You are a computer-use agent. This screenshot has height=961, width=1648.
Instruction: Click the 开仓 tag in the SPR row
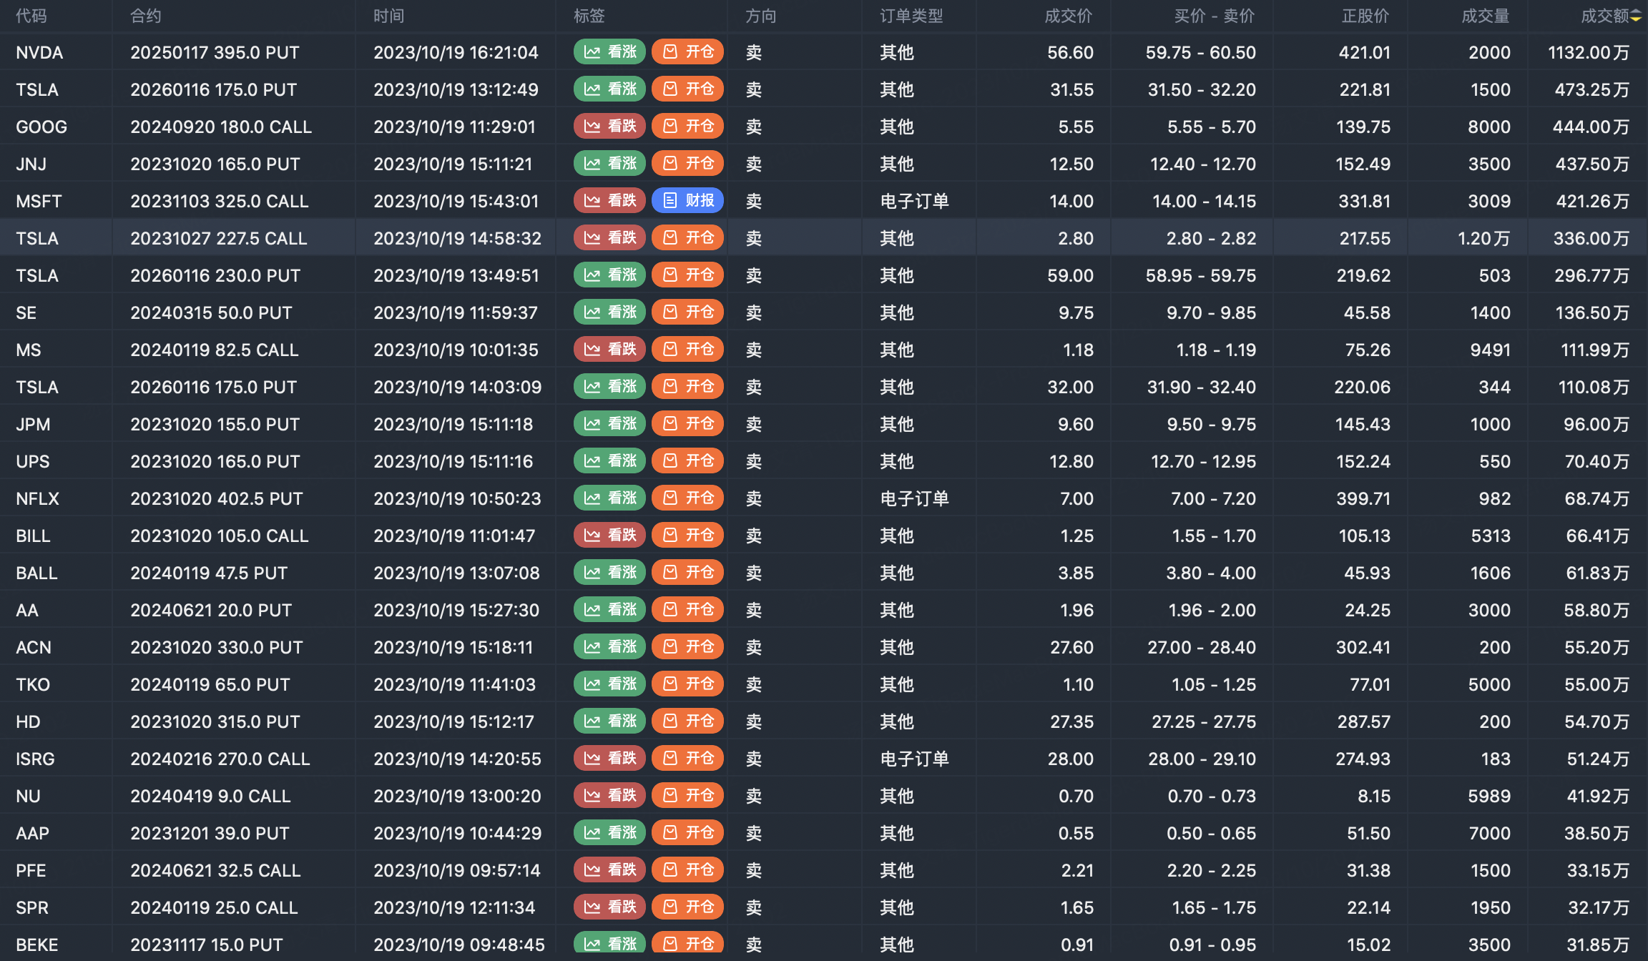point(688,907)
